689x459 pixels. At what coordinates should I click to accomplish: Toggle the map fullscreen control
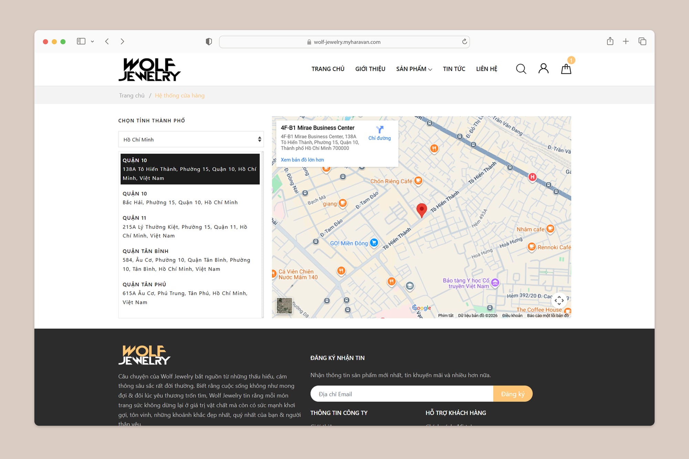coord(559,300)
